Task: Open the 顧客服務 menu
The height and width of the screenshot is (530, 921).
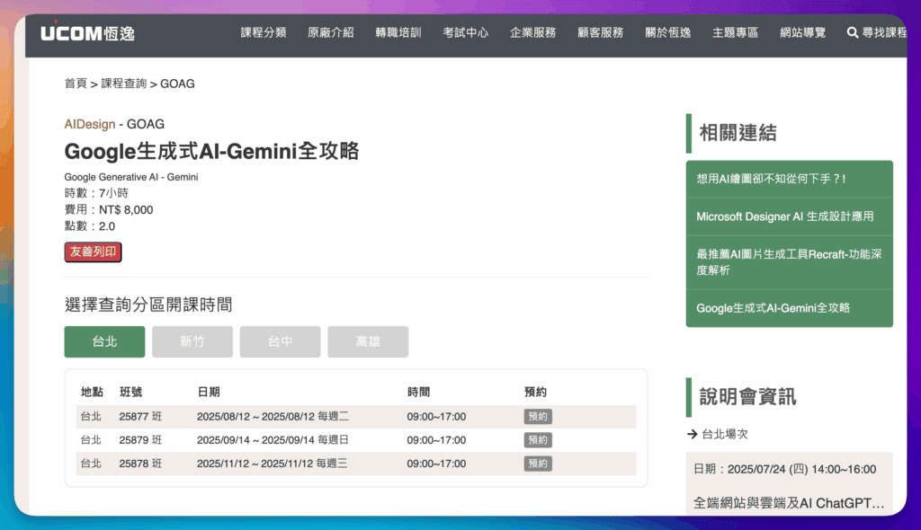Action: tap(600, 33)
